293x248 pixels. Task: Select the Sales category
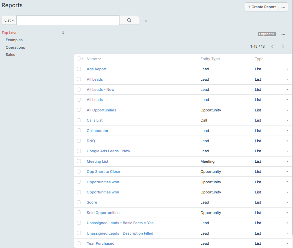click(x=10, y=55)
